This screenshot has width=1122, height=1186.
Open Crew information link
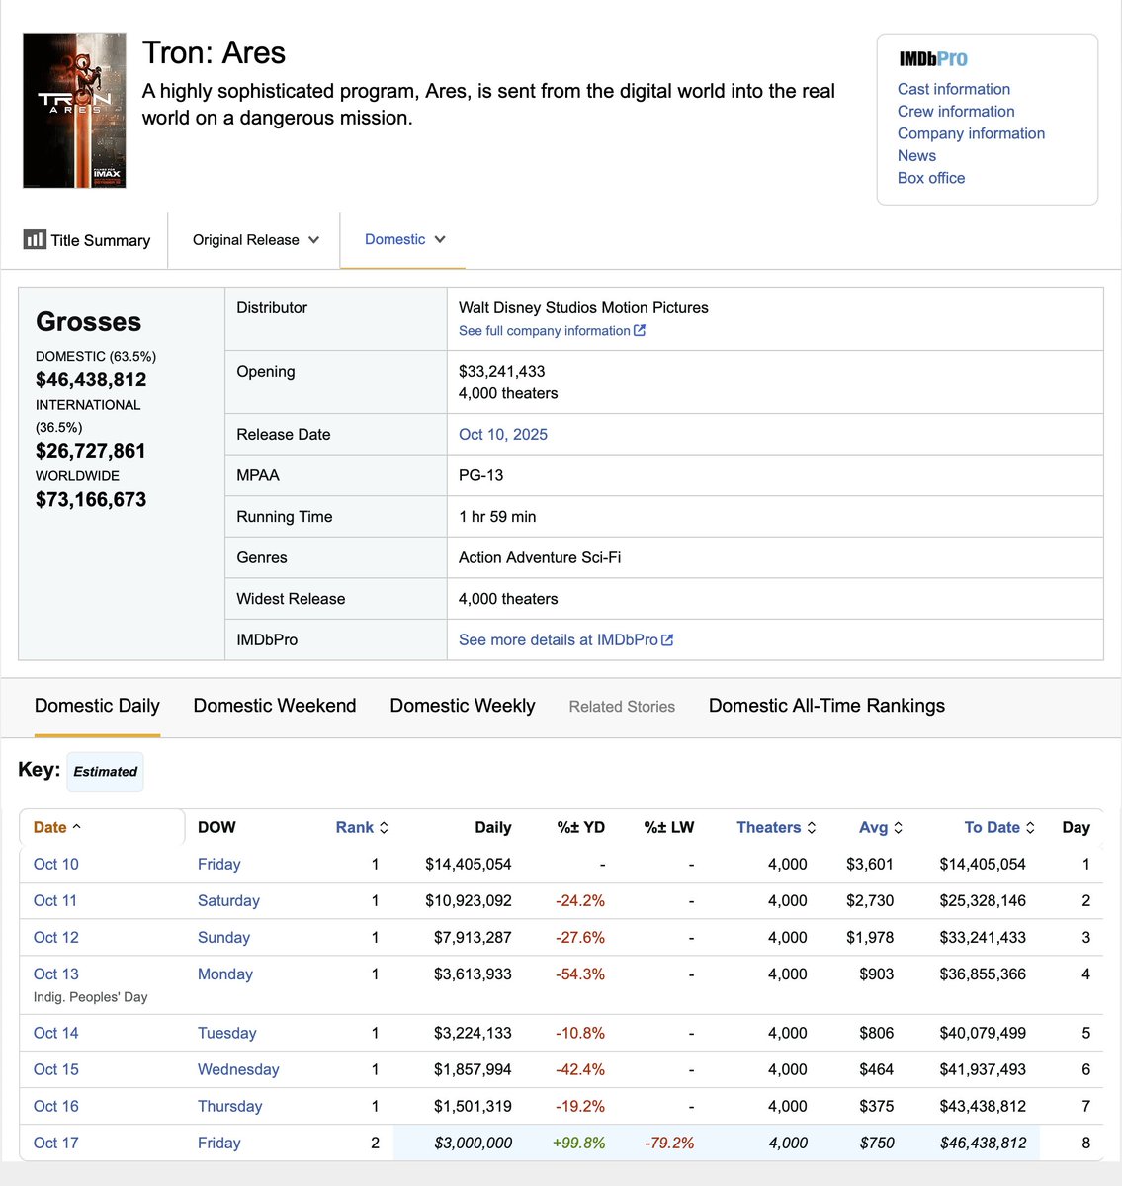coord(956,111)
